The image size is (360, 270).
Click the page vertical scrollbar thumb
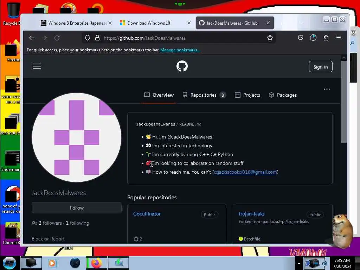coord(344,102)
